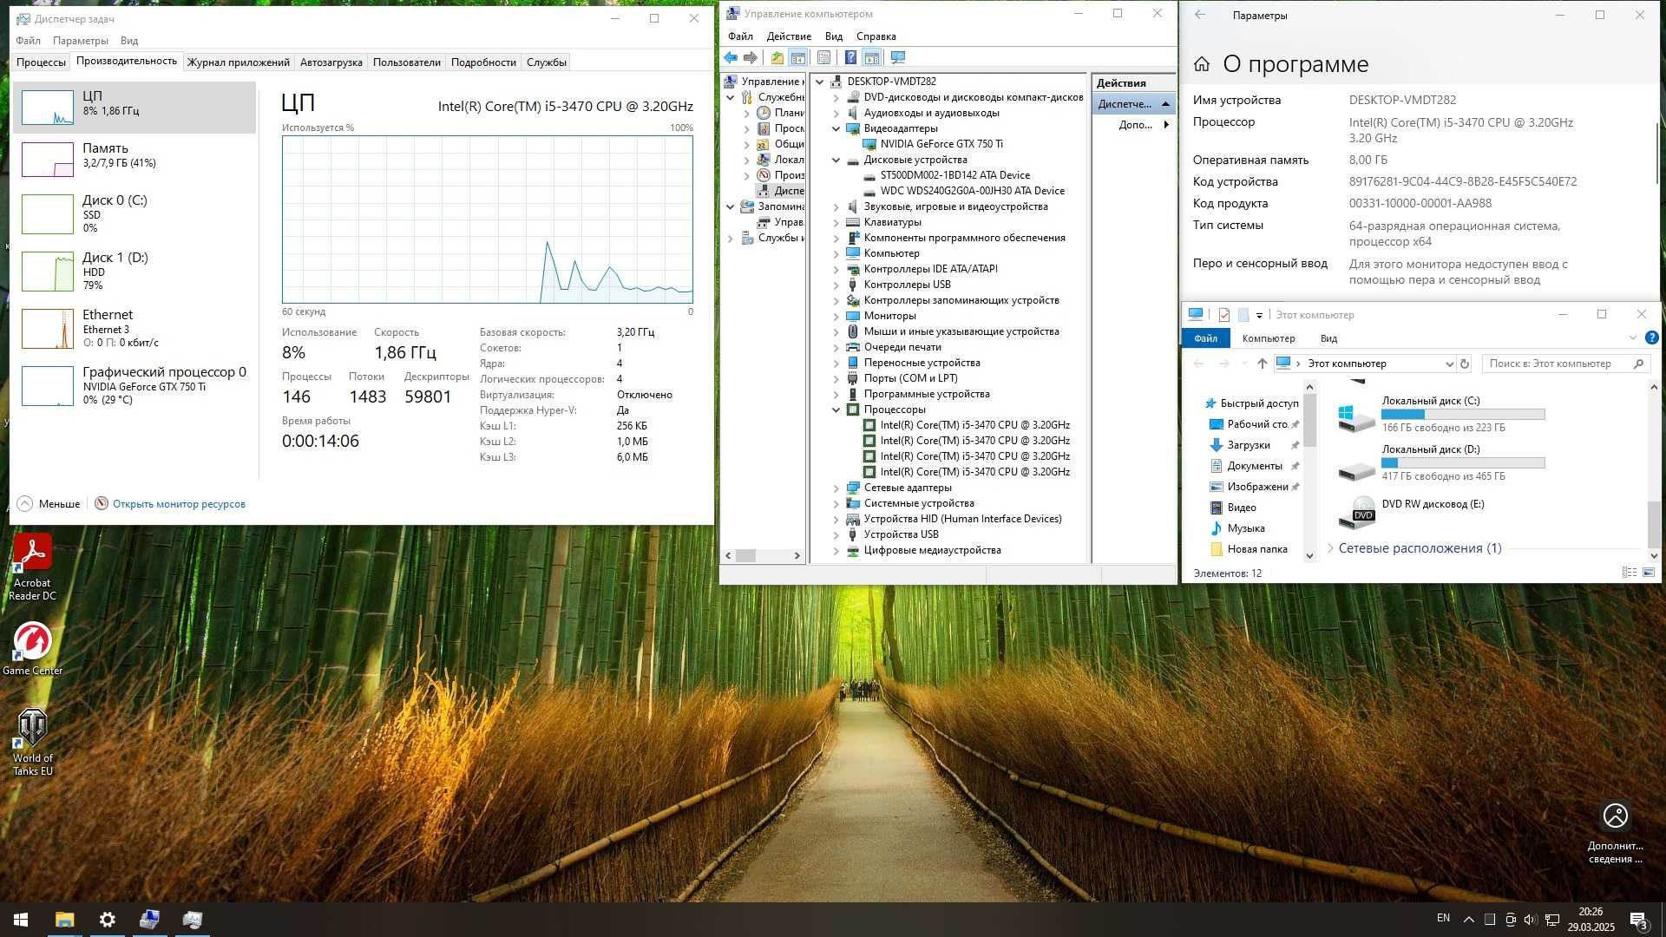Click the Explorer search field
Image resolution: width=1666 pixels, height=937 pixels.
(1565, 364)
